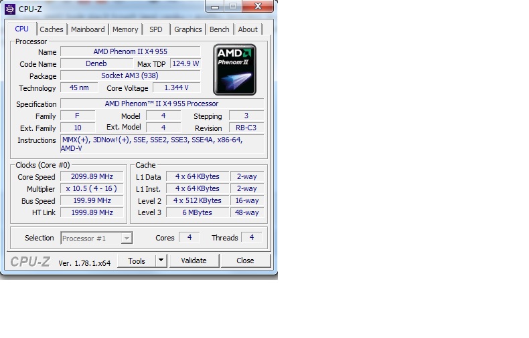
Task: Switch to the Bench tab
Action: [x=219, y=29]
